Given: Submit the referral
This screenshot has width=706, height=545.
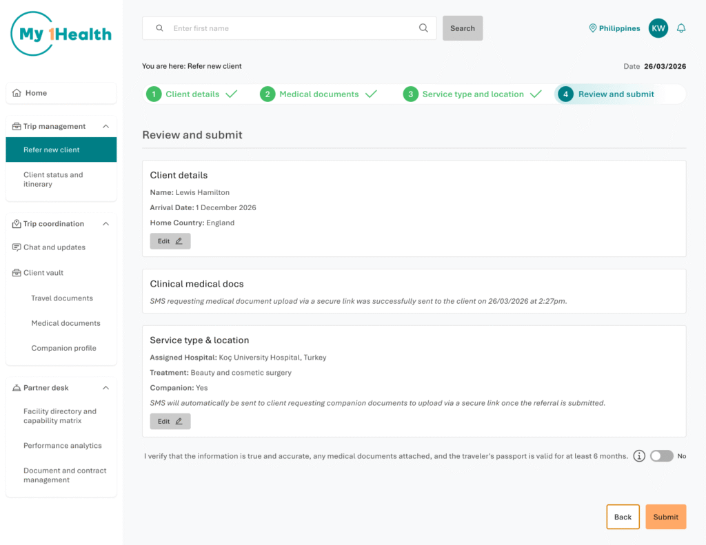Looking at the screenshot, I should pos(665,517).
